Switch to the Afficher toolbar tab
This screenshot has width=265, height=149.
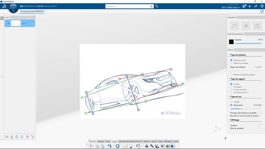click(147, 141)
